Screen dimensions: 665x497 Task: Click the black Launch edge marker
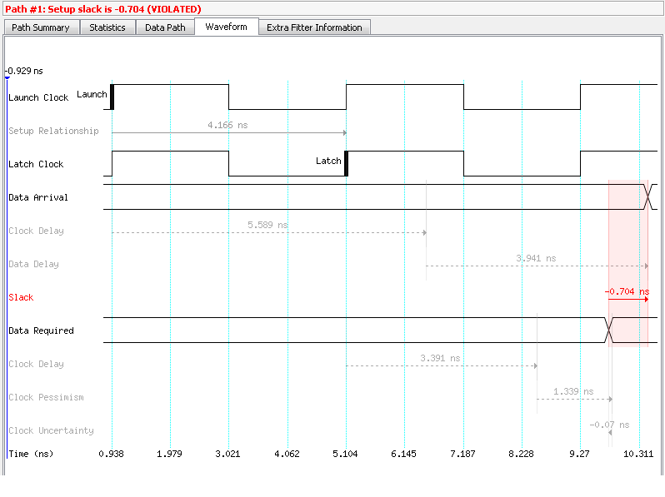tap(112, 97)
